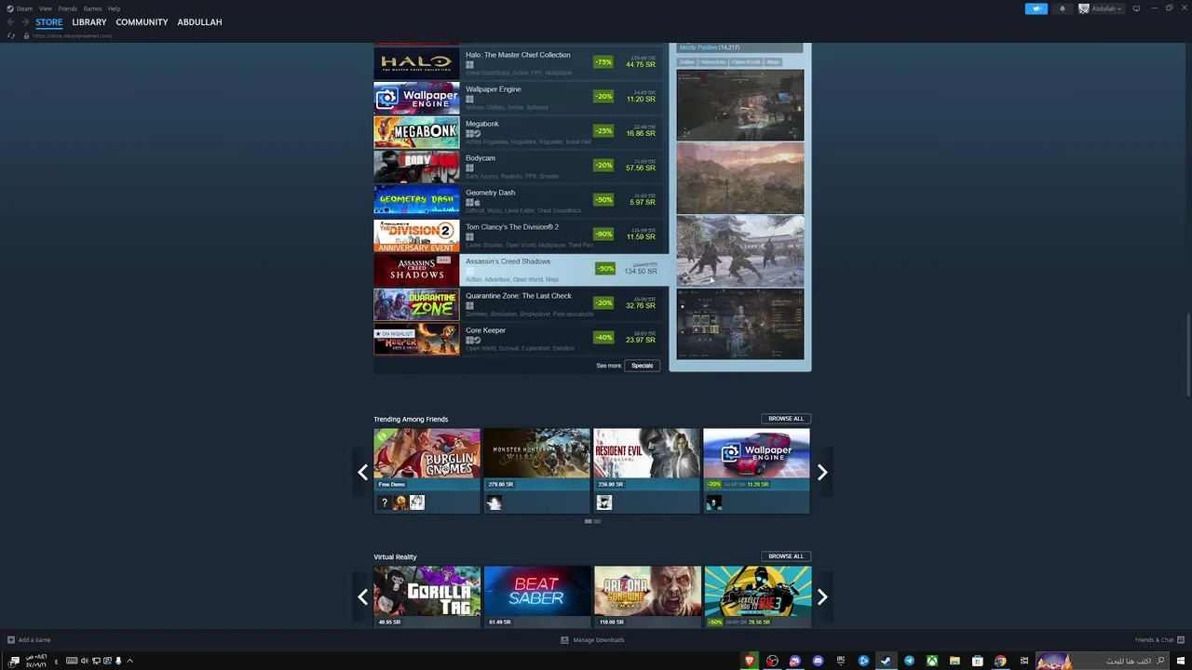Open the Arizona Sunshine card
Screen dimensions: 1192x670
(647, 596)
